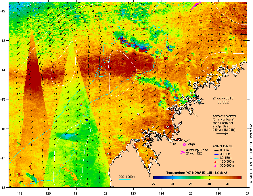Click the time text 09:33Z
Image resolution: width=253 pixels, height=196 pixels.
pyautogui.click(x=223, y=102)
